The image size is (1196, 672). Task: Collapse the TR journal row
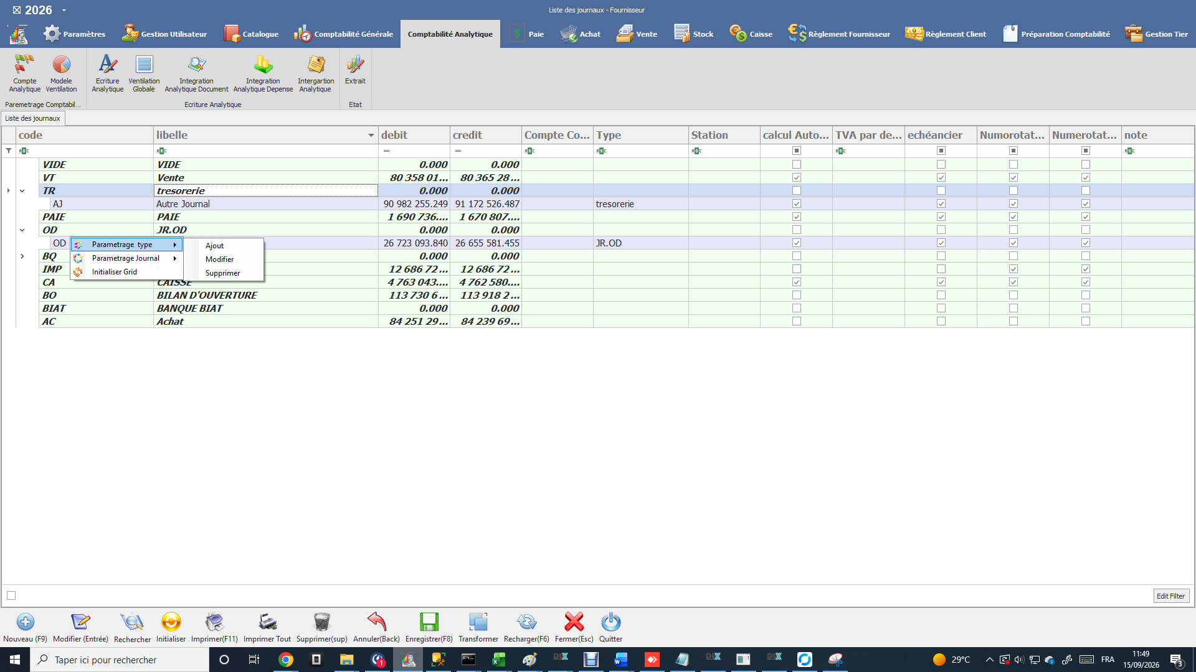click(x=22, y=191)
